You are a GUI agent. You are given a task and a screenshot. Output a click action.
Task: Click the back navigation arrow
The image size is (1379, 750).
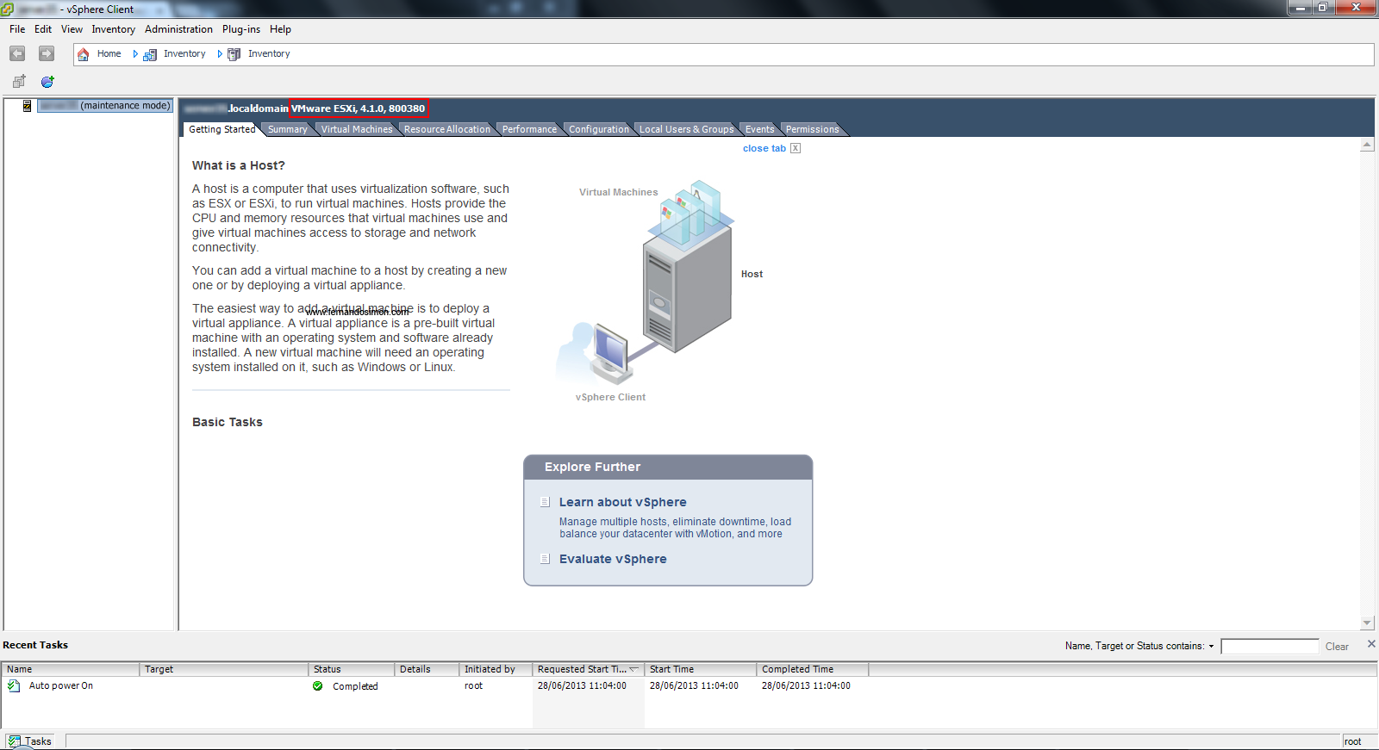click(x=17, y=53)
